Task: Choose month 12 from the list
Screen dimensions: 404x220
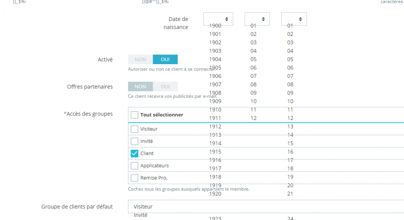Action: click(254, 118)
